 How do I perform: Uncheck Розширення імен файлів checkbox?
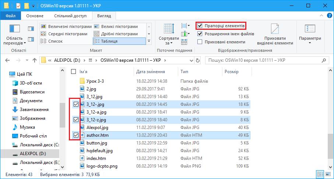click(200, 34)
